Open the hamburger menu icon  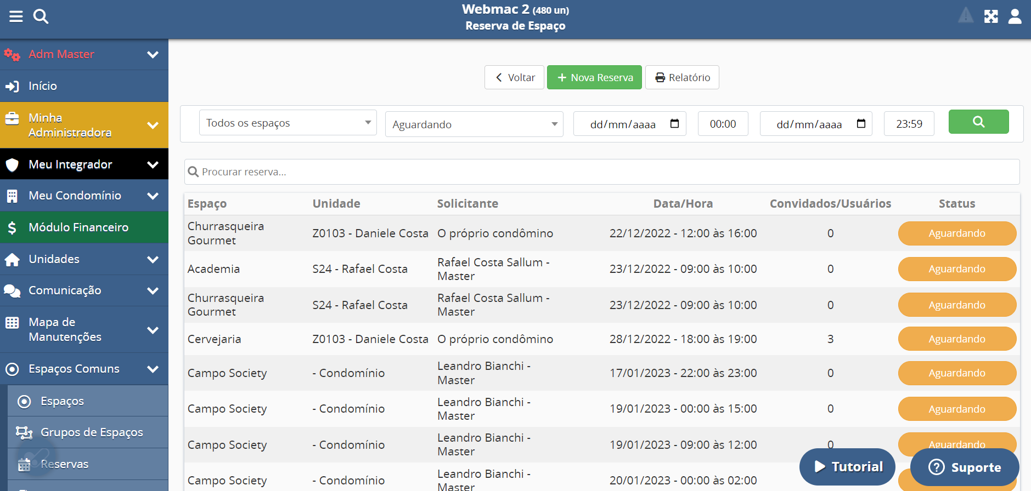pyautogui.click(x=16, y=16)
